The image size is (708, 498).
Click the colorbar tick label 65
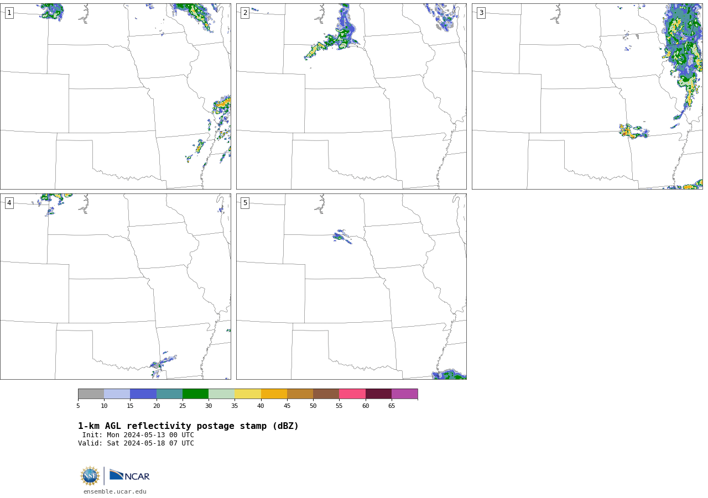[x=392, y=406]
